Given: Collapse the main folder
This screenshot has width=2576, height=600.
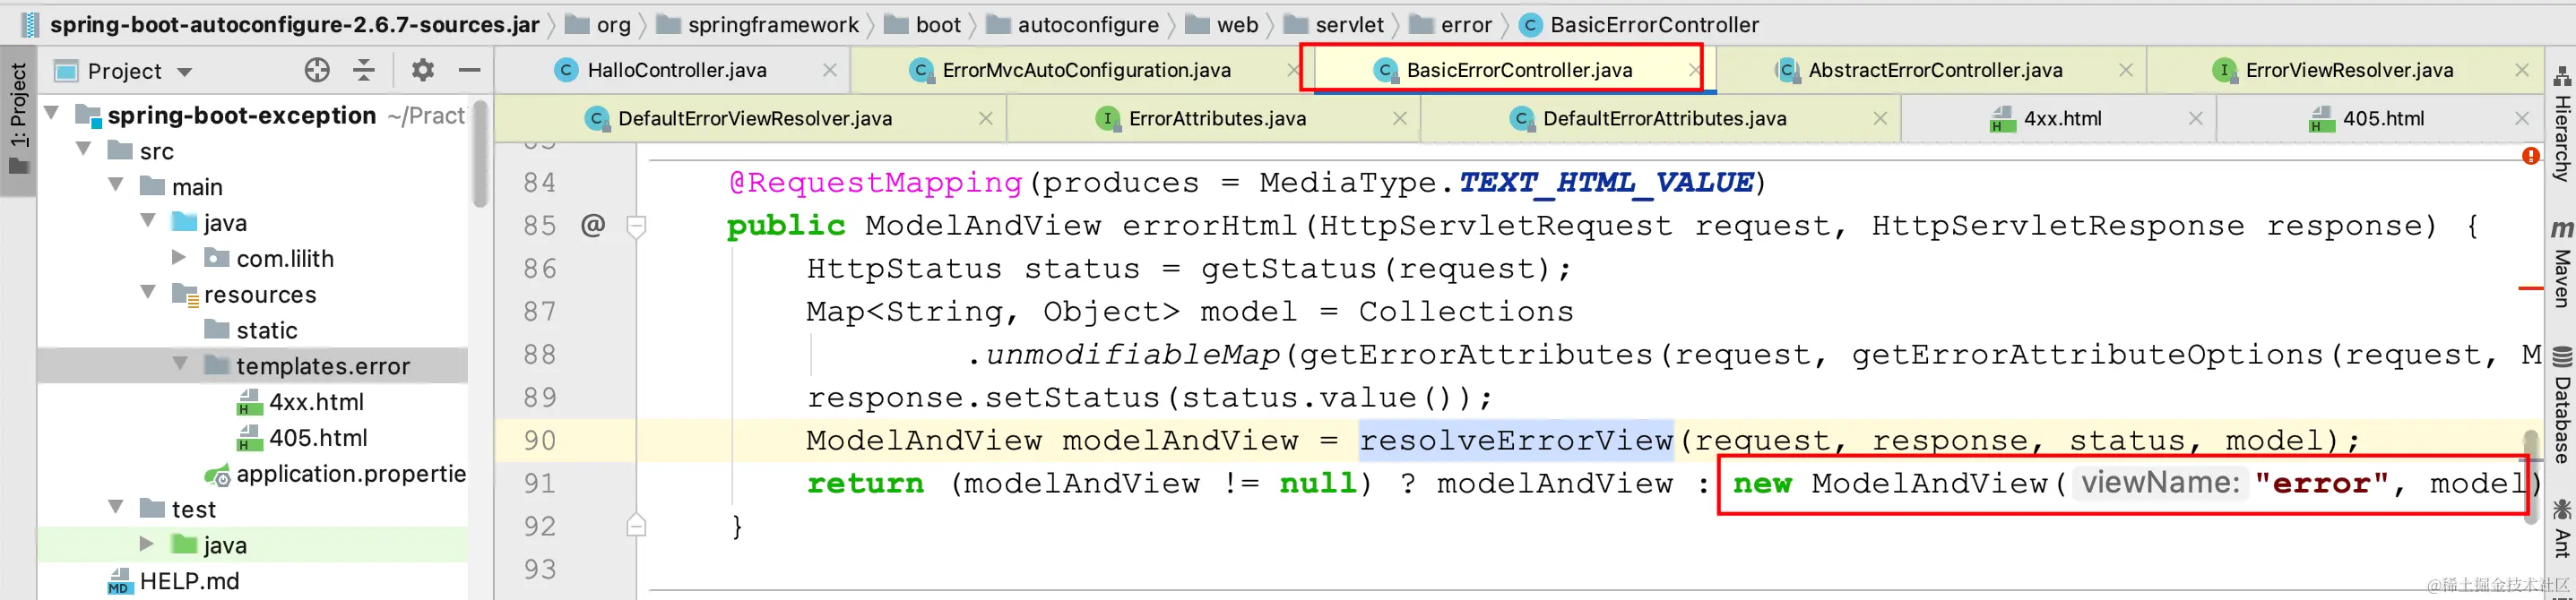Looking at the screenshot, I should tap(117, 184).
